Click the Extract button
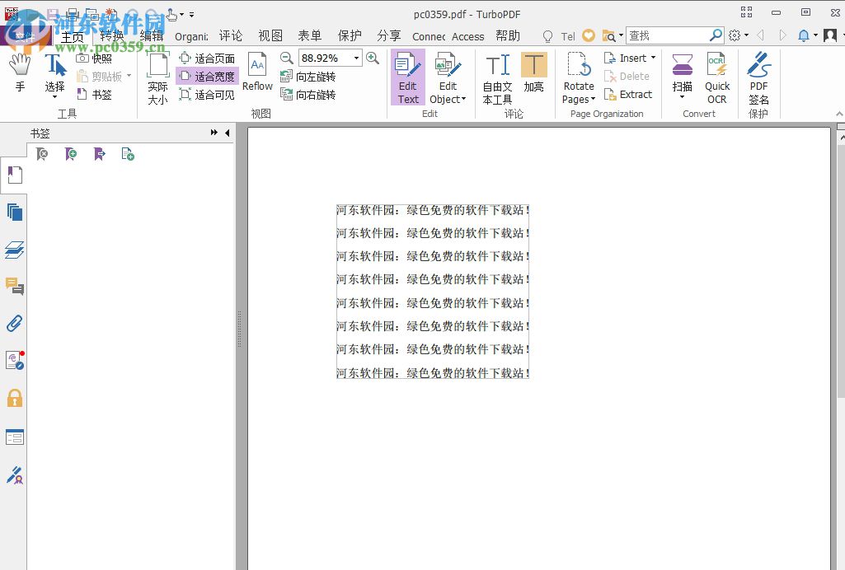Viewport: 845px width, 570px height. 631,94
